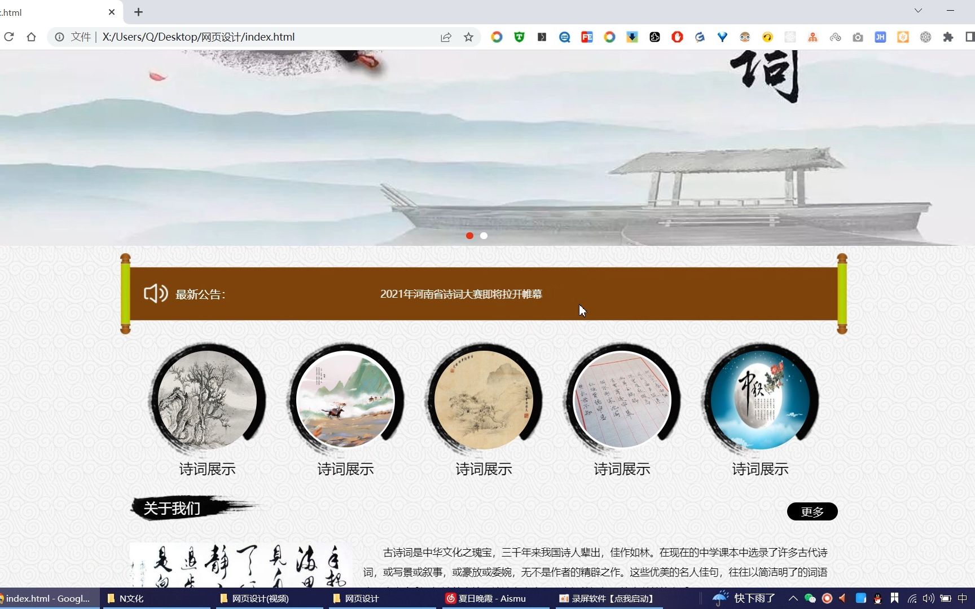Open the puzzle-piece extensions menu
This screenshot has height=609, width=975.
948,37
